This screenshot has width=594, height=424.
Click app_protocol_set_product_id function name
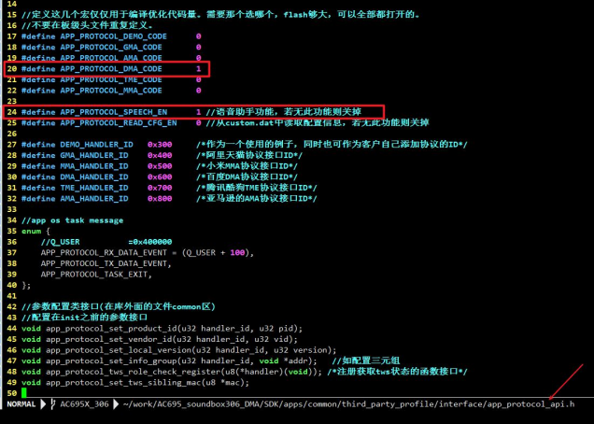pos(111,329)
